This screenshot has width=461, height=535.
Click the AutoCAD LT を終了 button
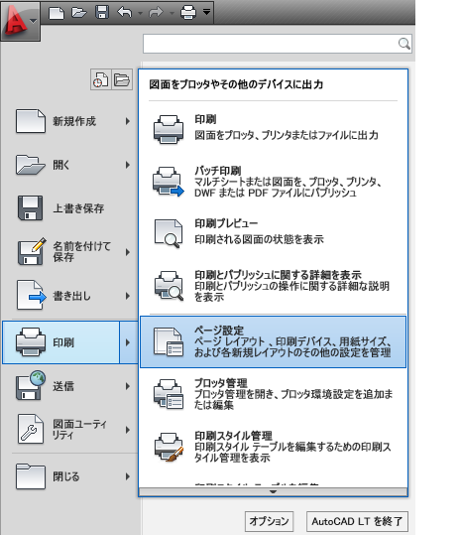[357, 521]
